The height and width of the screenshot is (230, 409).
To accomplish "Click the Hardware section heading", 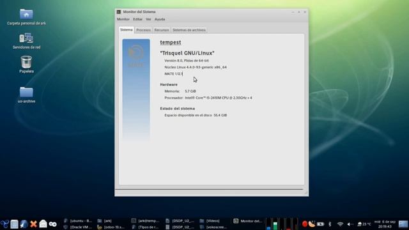I will [169, 84].
